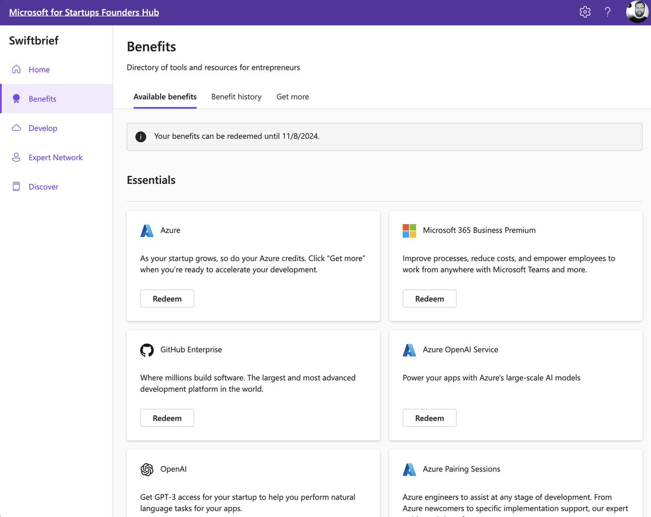Click Microsoft 365 Business Premium title text
The image size is (651, 517).
(x=479, y=230)
